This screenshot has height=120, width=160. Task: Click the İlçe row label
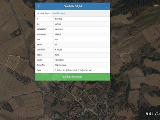(38, 24)
